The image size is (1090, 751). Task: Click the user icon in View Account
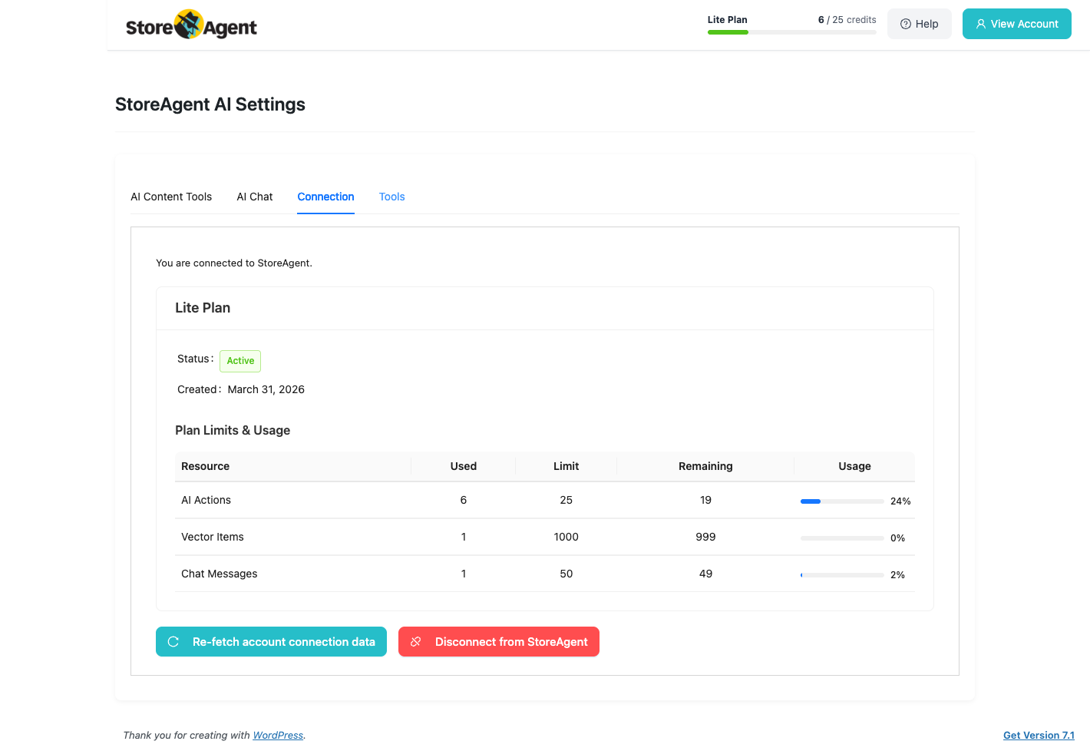(981, 24)
